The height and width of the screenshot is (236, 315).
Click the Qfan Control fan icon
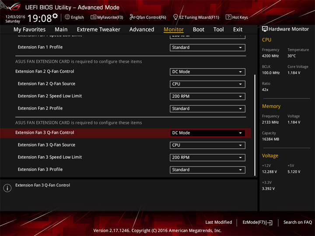(132, 17)
